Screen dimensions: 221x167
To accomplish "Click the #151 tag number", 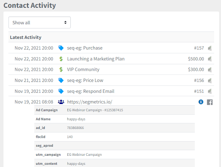I will pyautogui.click(x=199, y=91).
